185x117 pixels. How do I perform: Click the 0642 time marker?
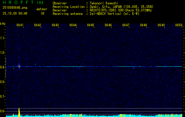[38, 25]
